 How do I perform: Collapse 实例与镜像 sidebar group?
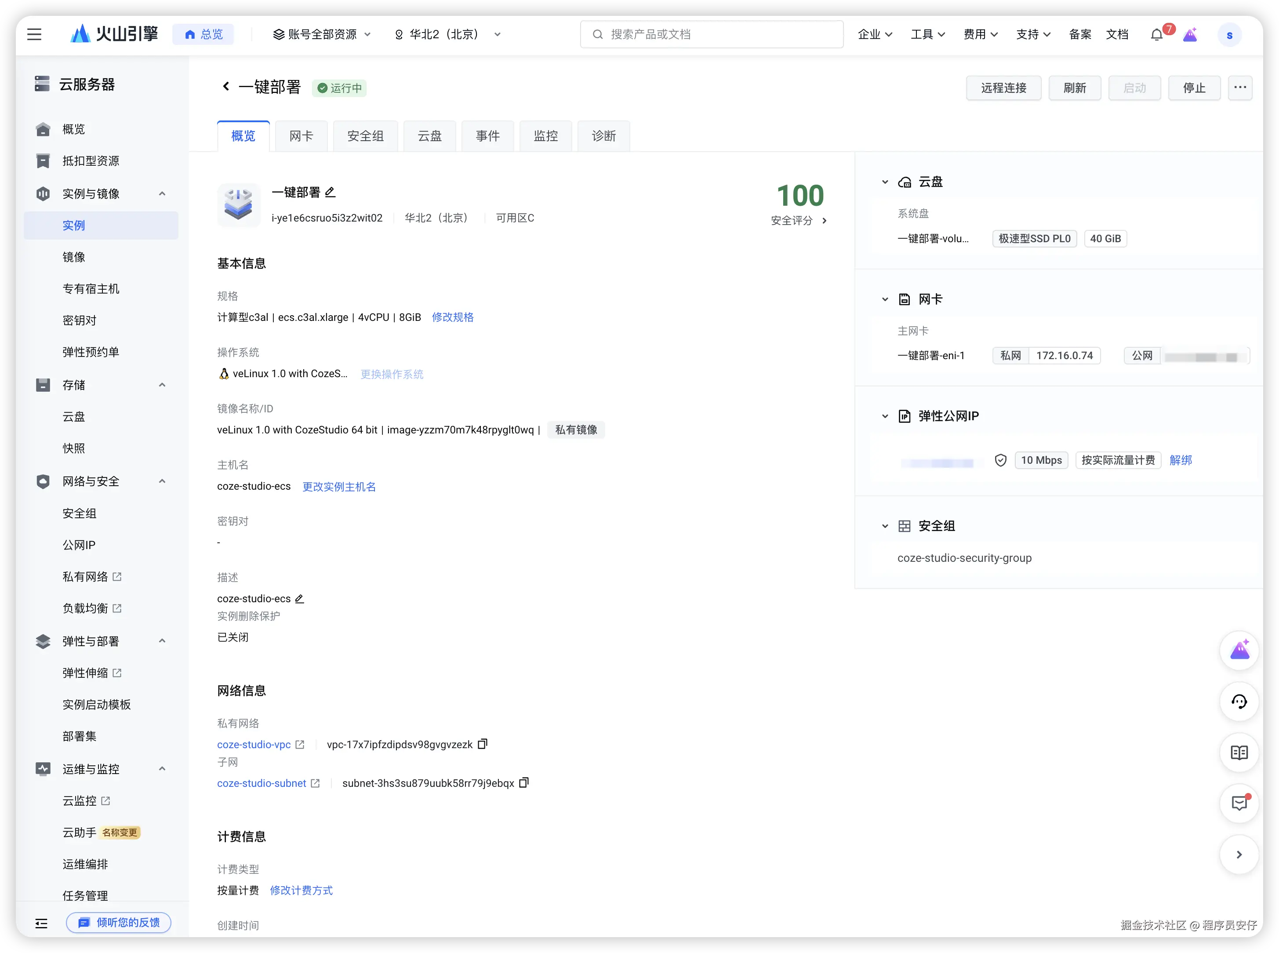(x=162, y=194)
